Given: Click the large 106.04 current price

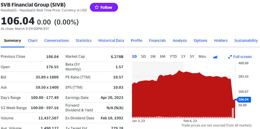Looking at the screenshot, I should pos(18,21).
